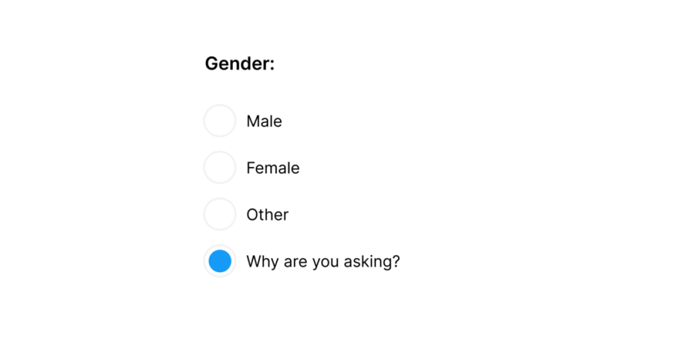The width and height of the screenshot is (675, 354).
Task: Click the Female option label
Action: [273, 167]
